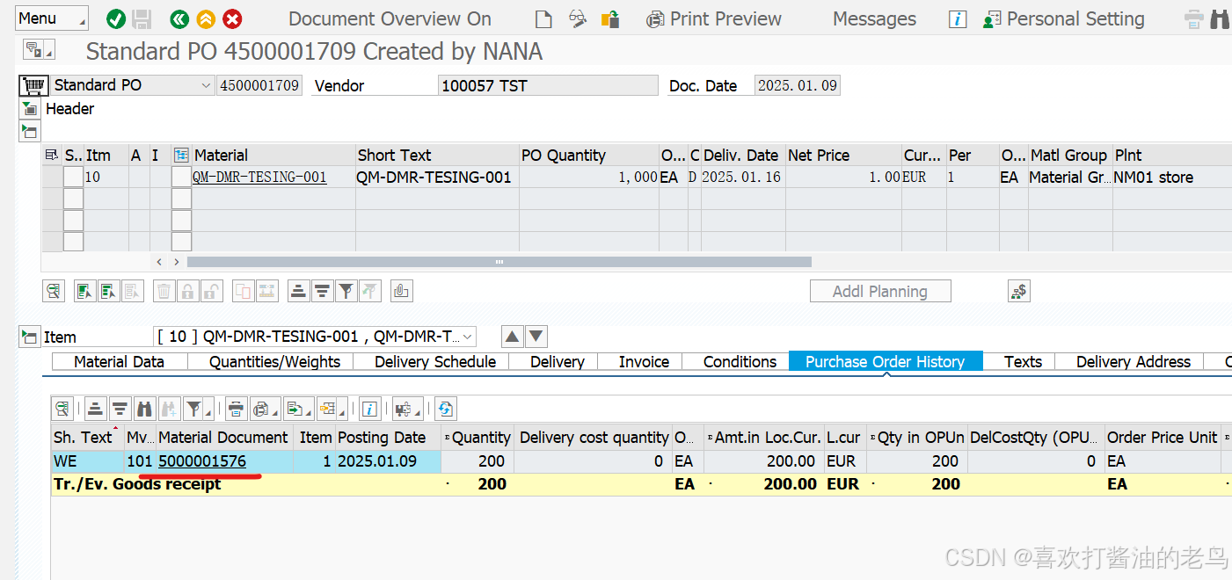Select the checkbox on the second item row
Screen dimensions: 1232x580
point(72,198)
